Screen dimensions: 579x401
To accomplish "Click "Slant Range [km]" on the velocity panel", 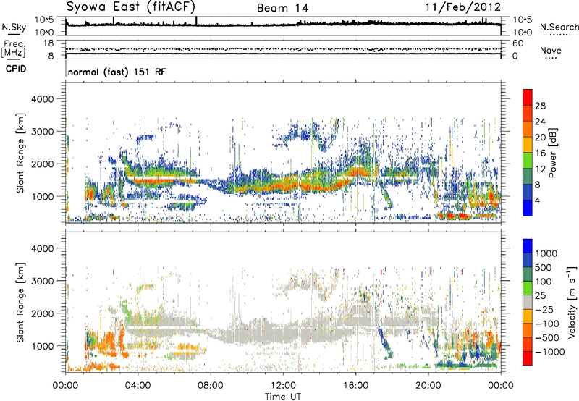I will click(x=21, y=302).
